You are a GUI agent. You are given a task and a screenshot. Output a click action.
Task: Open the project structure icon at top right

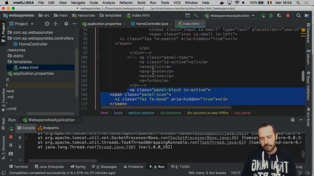(307, 16)
